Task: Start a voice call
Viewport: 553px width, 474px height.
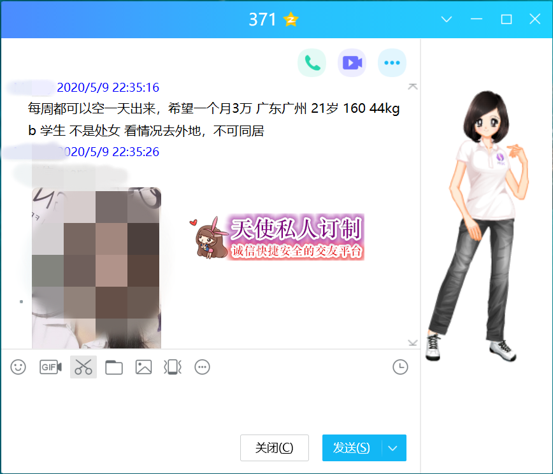Action: pyautogui.click(x=312, y=62)
